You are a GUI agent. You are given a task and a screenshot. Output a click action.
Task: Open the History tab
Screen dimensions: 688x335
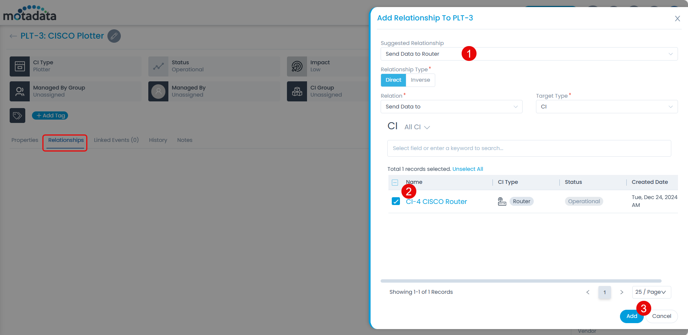(x=158, y=140)
